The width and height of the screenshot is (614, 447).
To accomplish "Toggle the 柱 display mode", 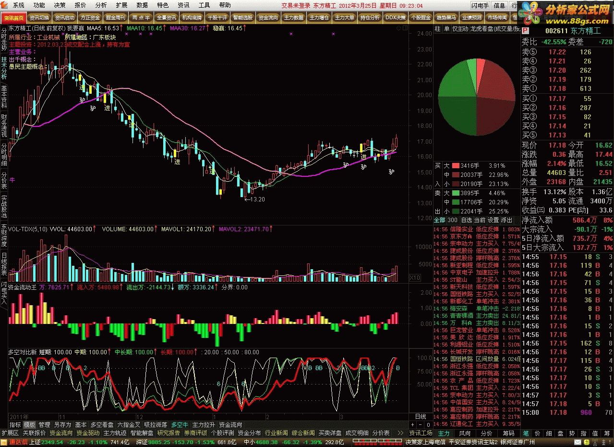I will coord(437,29).
